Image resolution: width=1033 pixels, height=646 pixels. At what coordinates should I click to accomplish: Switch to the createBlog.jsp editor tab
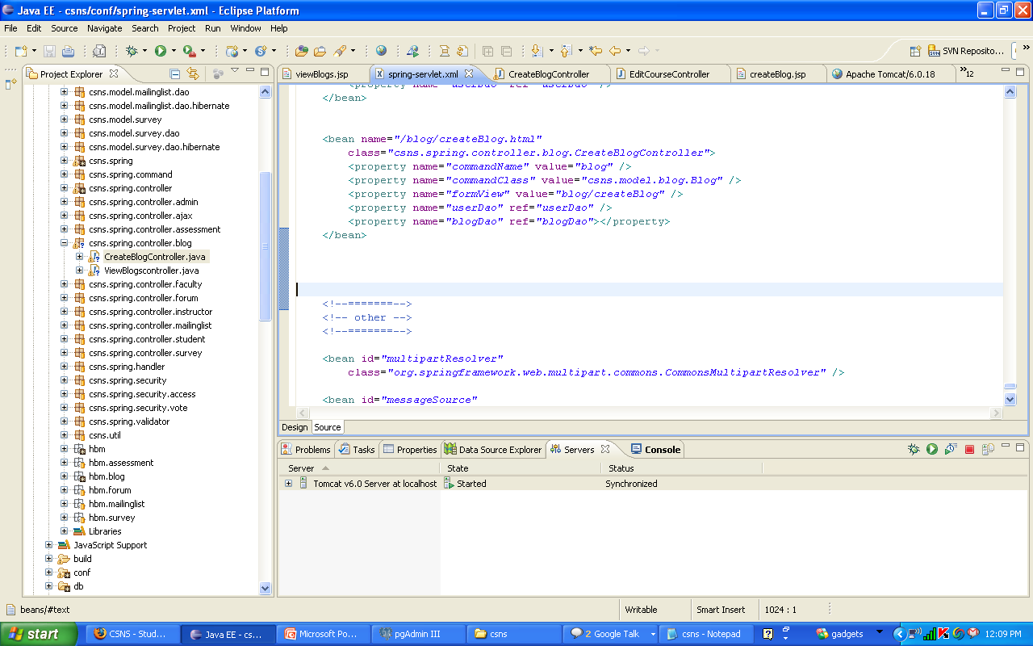click(776, 74)
